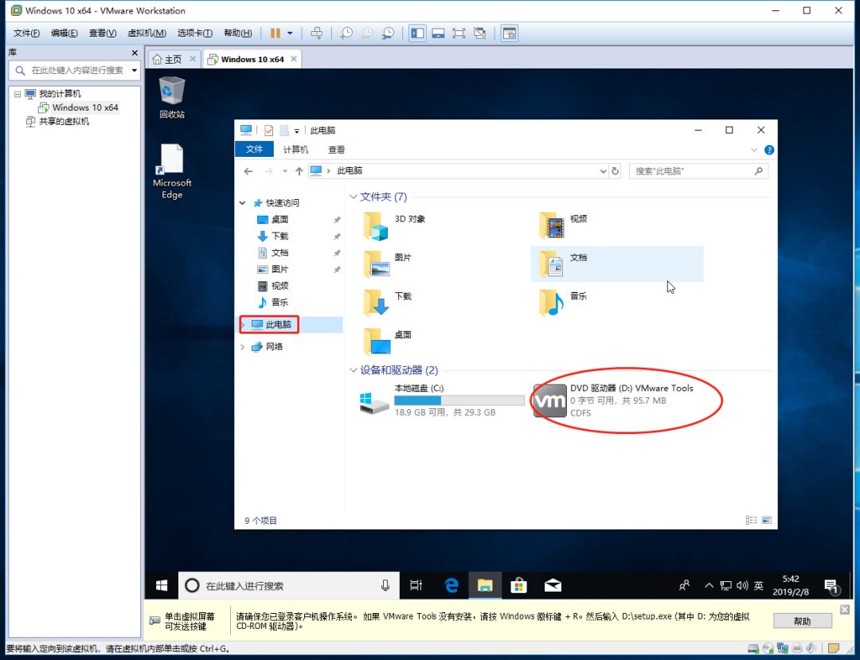Open the 查看 ribbon tab in Explorer
This screenshot has height=660, width=860.
pos(336,150)
